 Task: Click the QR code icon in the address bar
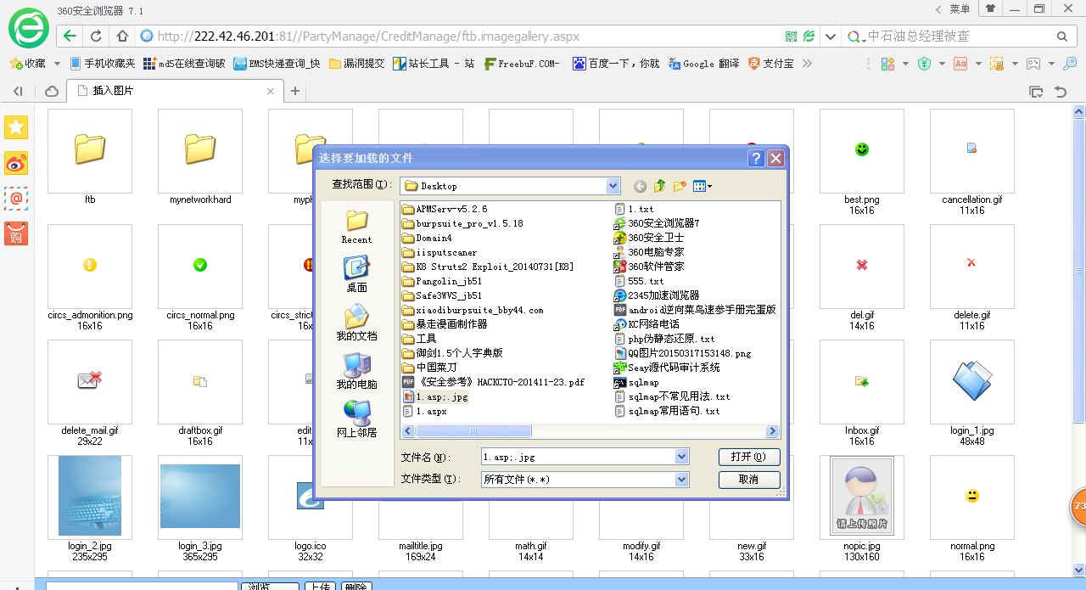tap(791, 37)
